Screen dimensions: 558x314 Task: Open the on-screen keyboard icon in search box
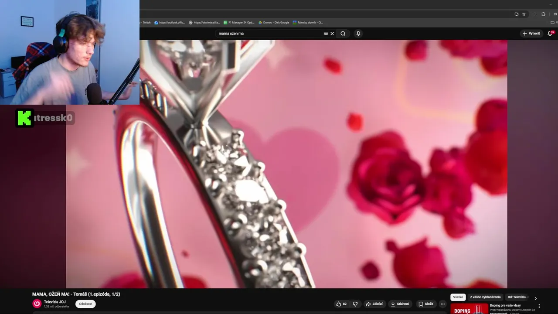(326, 34)
